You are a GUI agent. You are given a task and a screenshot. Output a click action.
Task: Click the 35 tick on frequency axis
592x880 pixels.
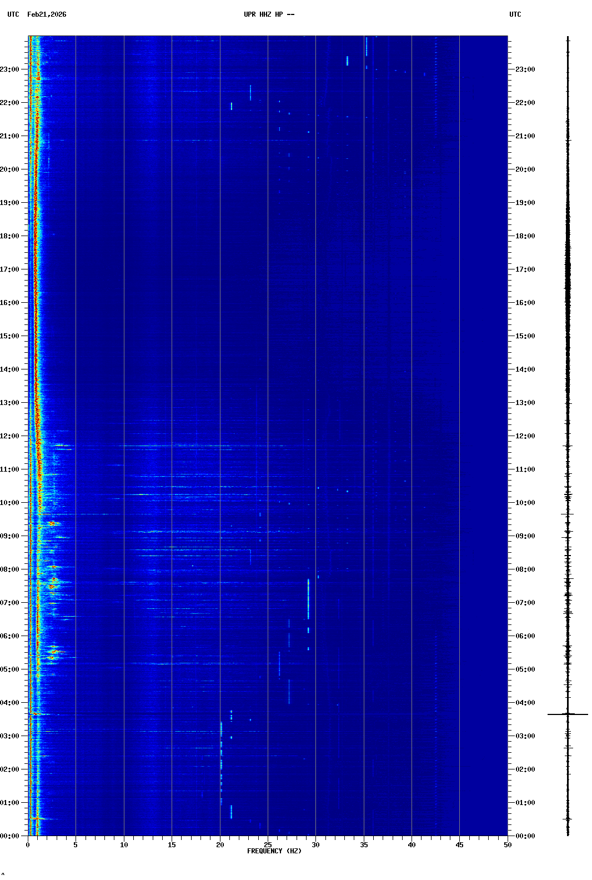(x=364, y=845)
